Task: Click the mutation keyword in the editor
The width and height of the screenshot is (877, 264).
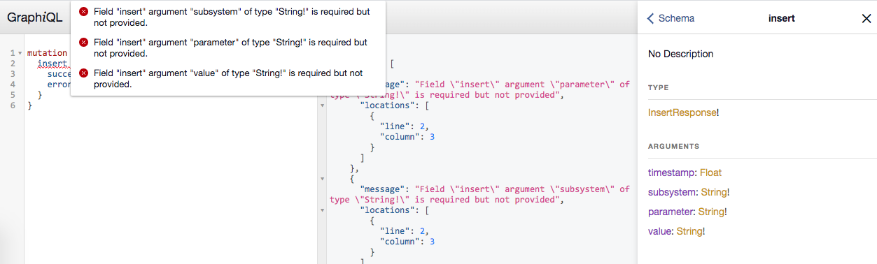Action: click(47, 53)
